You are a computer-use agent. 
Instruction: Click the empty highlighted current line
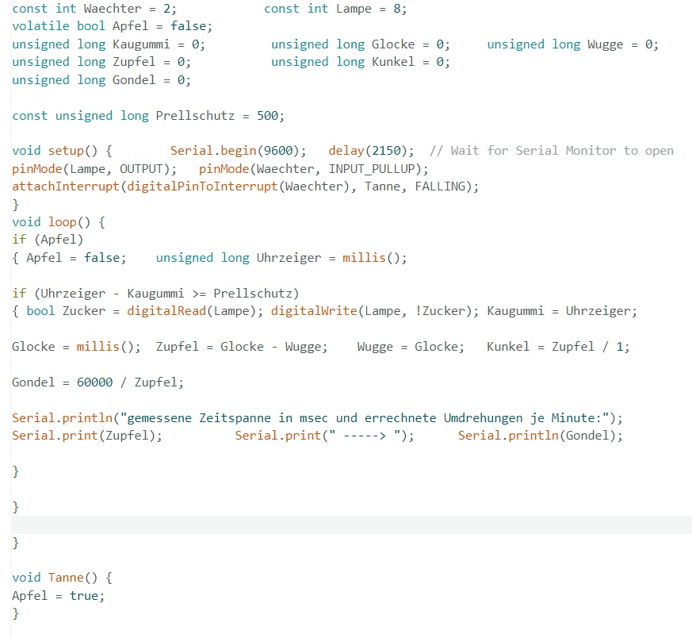point(351,525)
